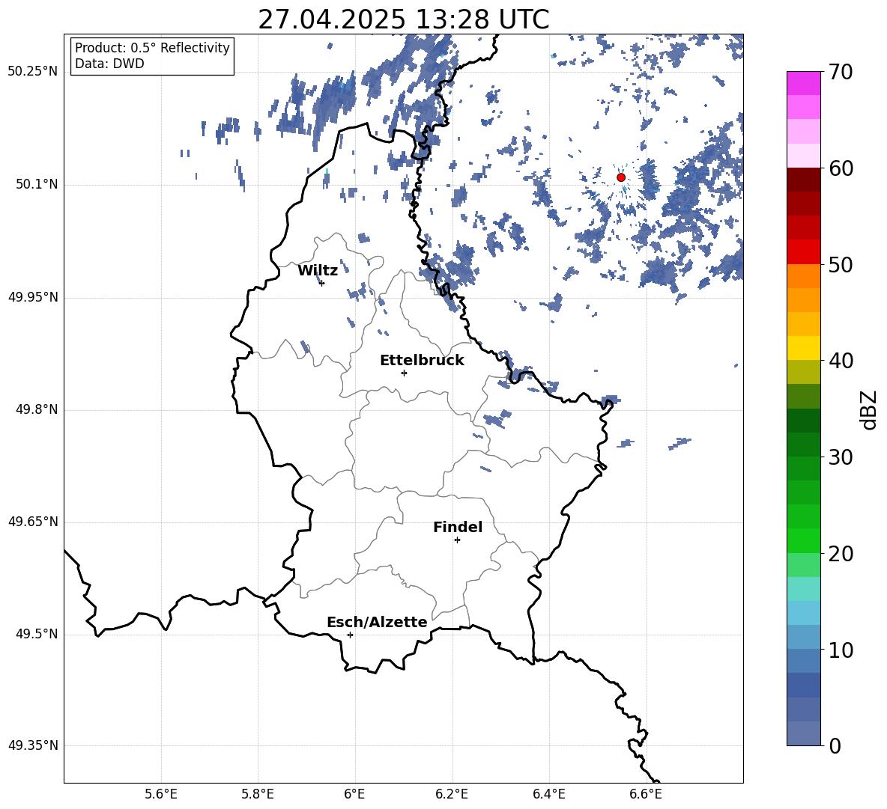Click the colorbar tick label 70
The width and height of the screenshot is (887, 809).
[x=841, y=72]
